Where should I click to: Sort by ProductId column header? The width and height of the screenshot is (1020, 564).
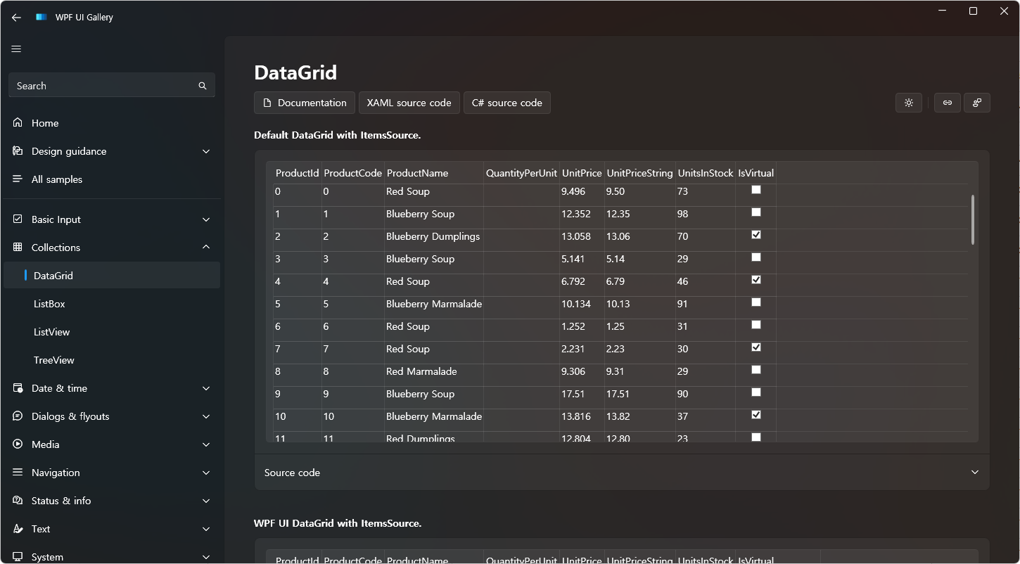point(297,173)
